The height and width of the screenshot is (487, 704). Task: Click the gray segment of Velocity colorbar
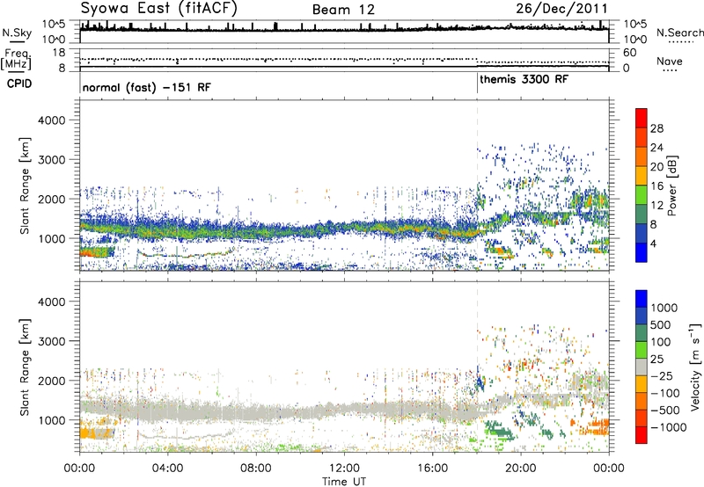[x=642, y=367]
